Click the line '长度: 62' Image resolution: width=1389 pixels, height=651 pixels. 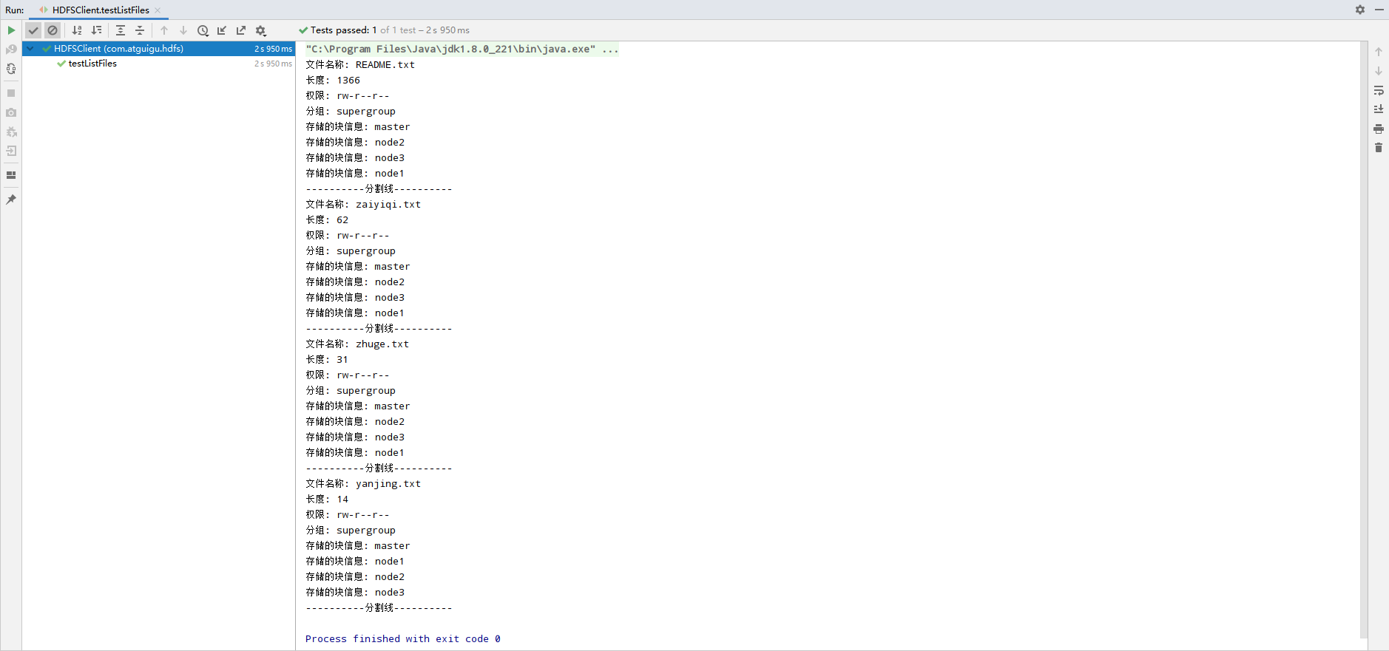[x=327, y=220]
